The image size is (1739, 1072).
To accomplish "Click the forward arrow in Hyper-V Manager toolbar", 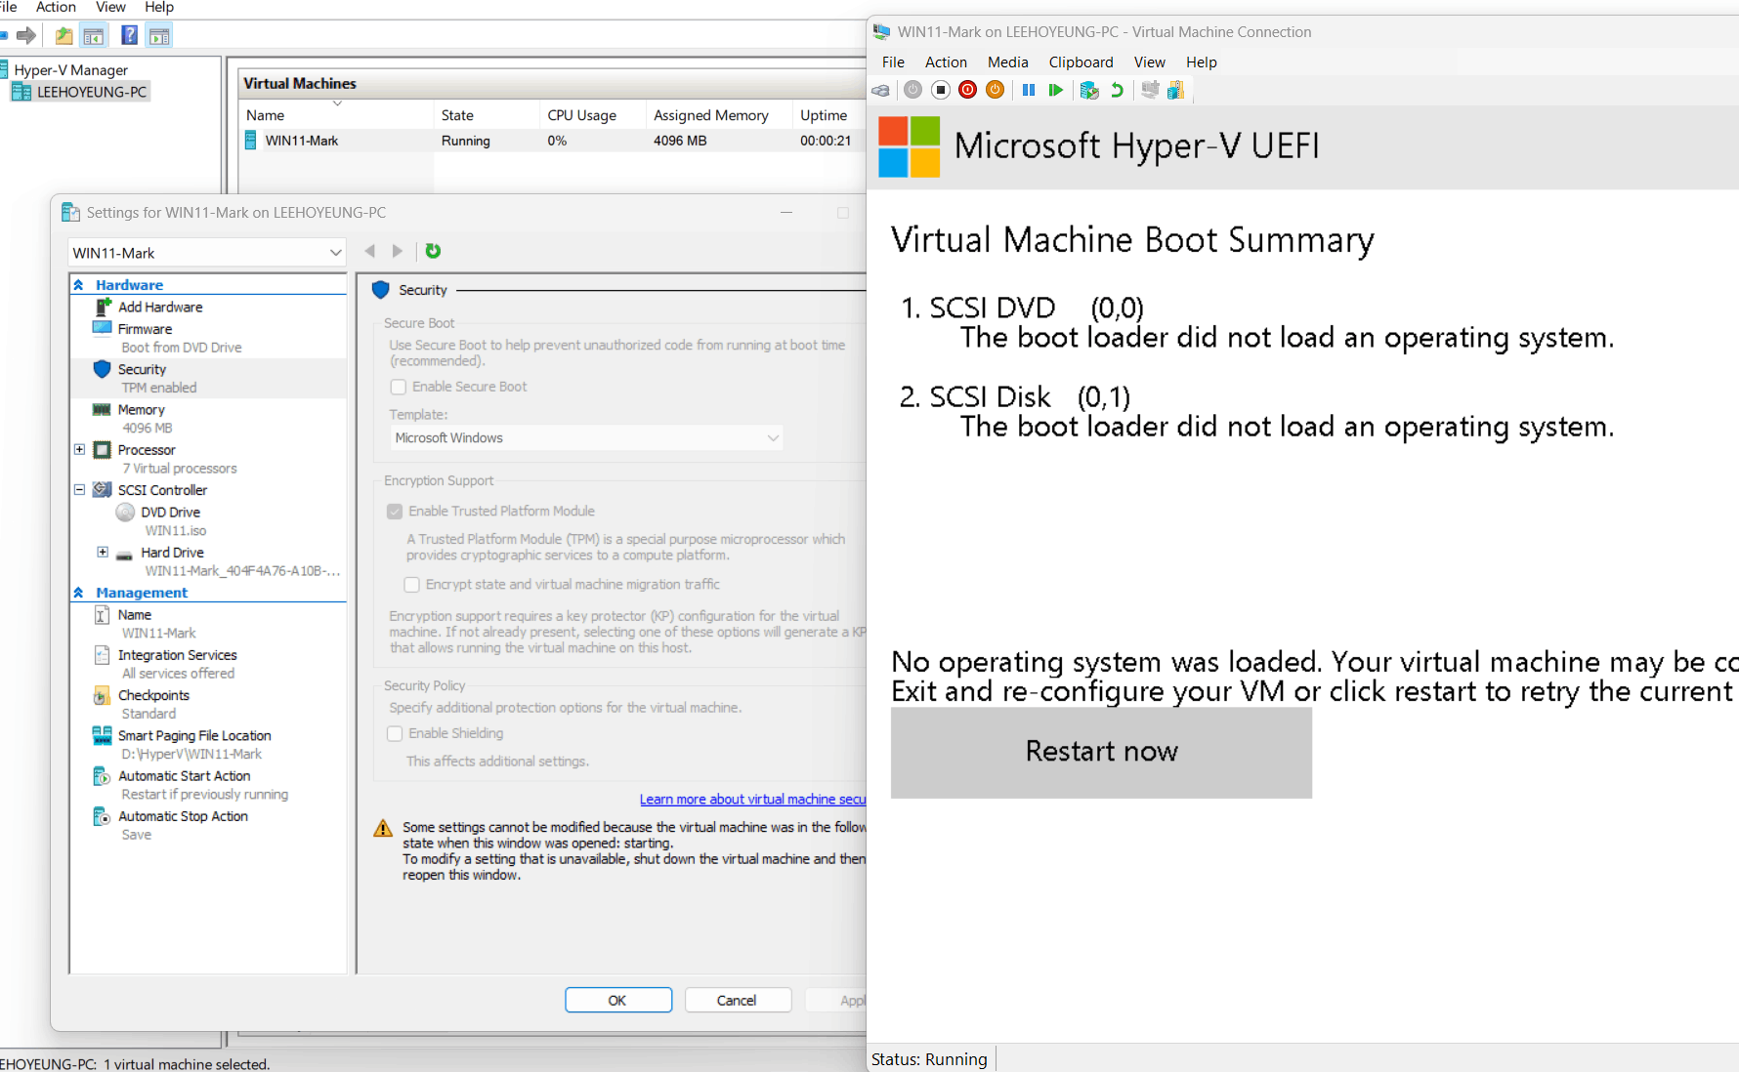I will (26, 36).
